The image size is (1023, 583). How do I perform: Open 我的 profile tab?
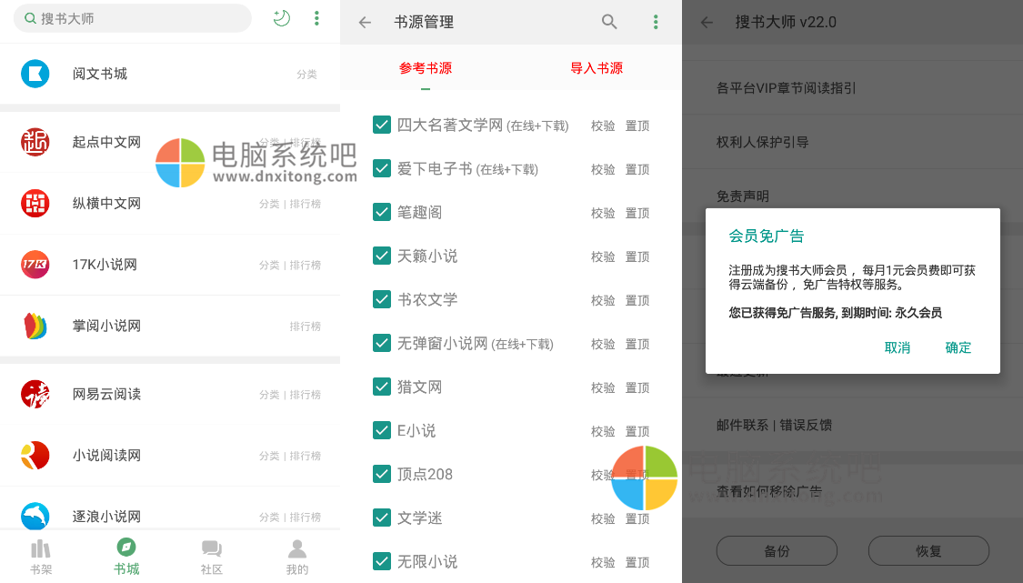pyautogui.click(x=296, y=557)
